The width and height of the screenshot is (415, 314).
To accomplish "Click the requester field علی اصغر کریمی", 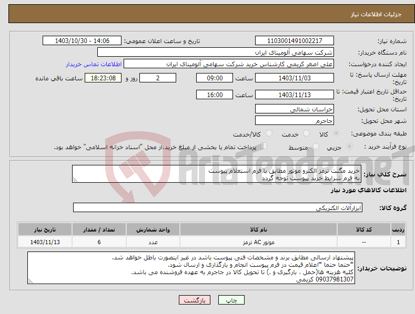I will click(x=229, y=64).
